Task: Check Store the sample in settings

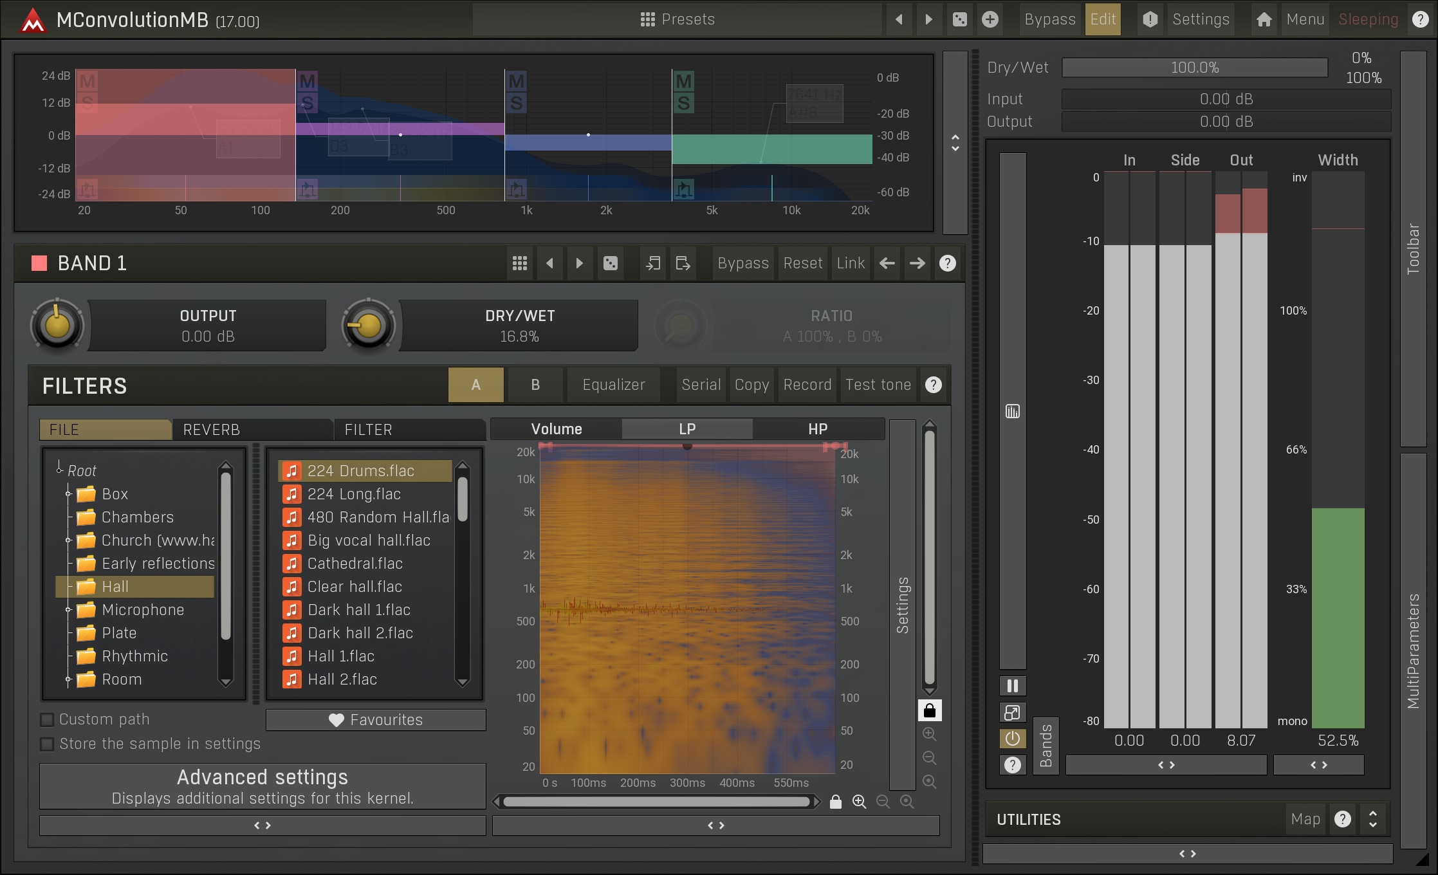Action: pyautogui.click(x=47, y=744)
